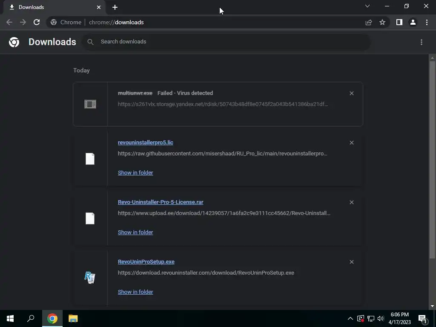Bookmark this tab with the star icon
This screenshot has width=436, height=327.
(x=382, y=22)
